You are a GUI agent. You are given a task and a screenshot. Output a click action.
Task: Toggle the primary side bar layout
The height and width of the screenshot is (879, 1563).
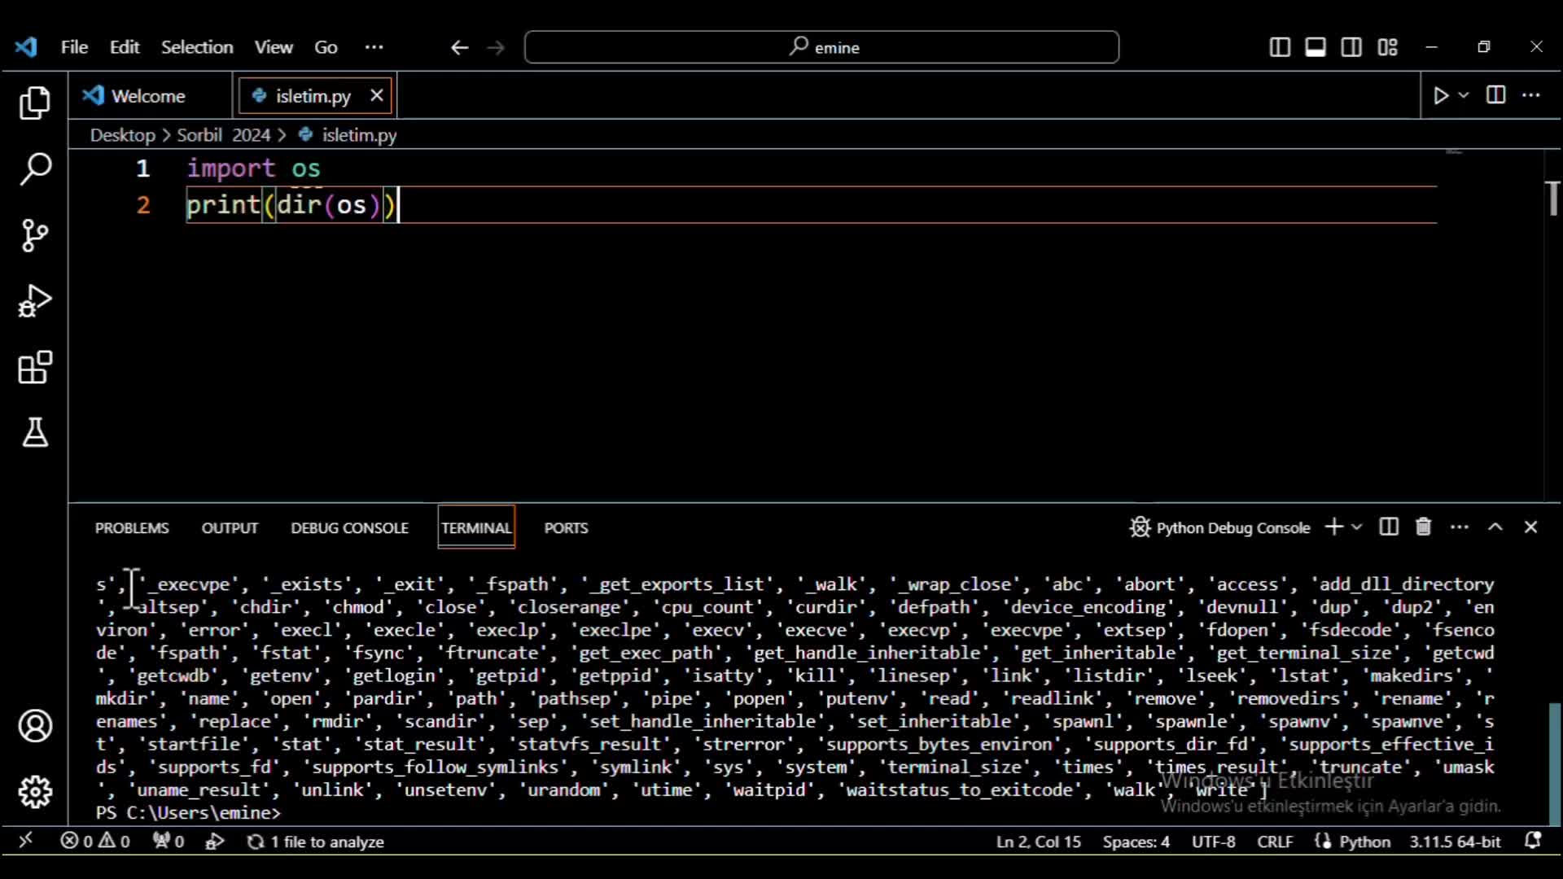pyautogui.click(x=1280, y=47)
